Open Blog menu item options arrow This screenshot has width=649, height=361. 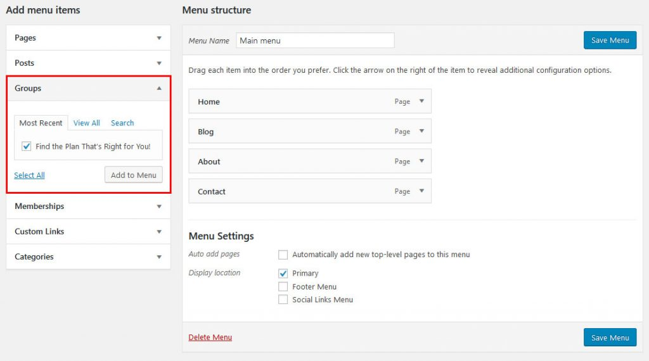[x=421, y=132]
